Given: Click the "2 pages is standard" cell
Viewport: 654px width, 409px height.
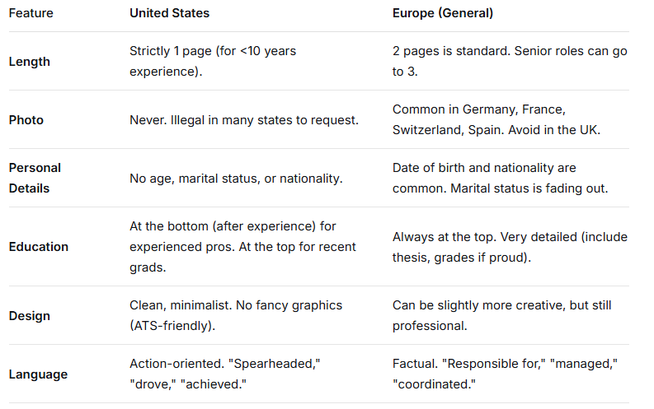Looking at the screenshot, I should (509, 61).
